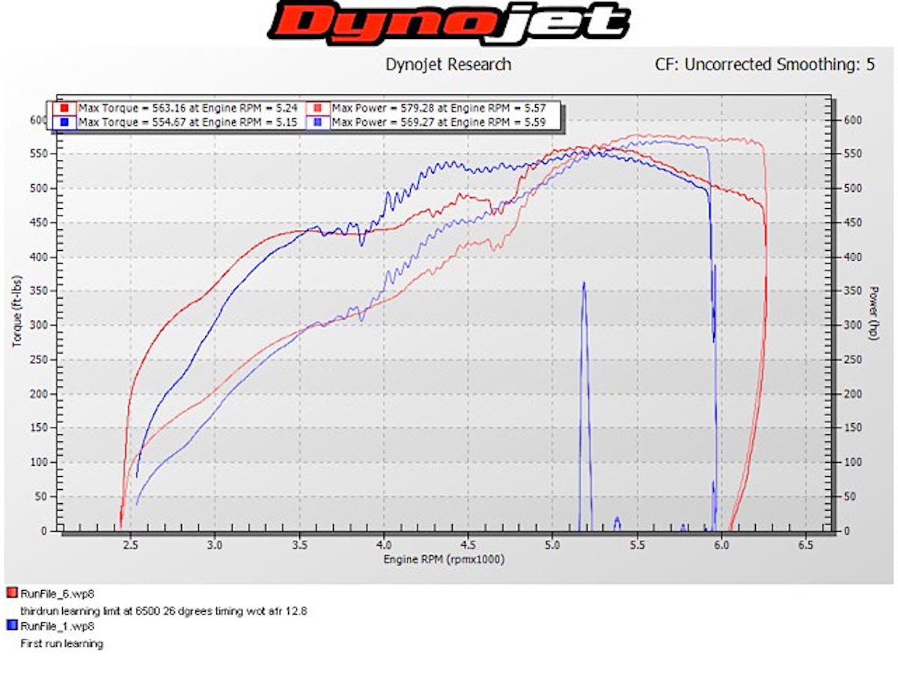Click the 'Dynojet Research' chart title
This screenshot has width=898, height=674.
pos(448,64)
